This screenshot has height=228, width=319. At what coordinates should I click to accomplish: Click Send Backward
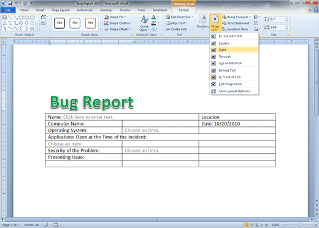click(237, 23)
